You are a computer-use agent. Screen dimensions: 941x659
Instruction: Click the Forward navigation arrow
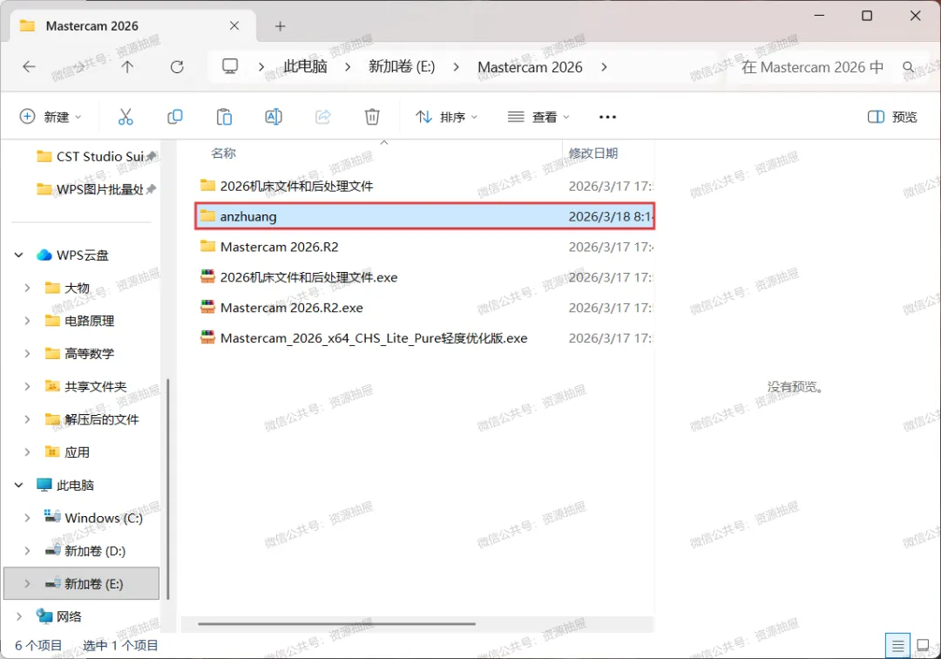tap(78, 66)
